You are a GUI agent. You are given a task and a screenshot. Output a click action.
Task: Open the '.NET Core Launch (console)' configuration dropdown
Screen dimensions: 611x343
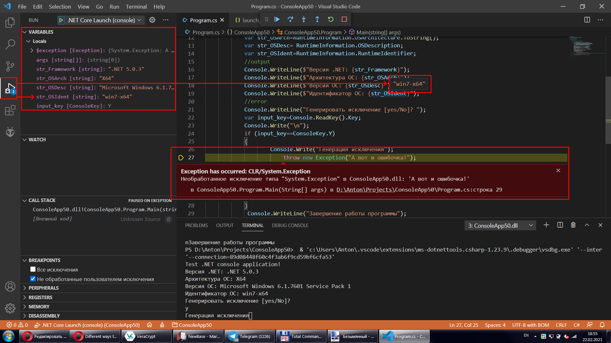coord(139,20)
